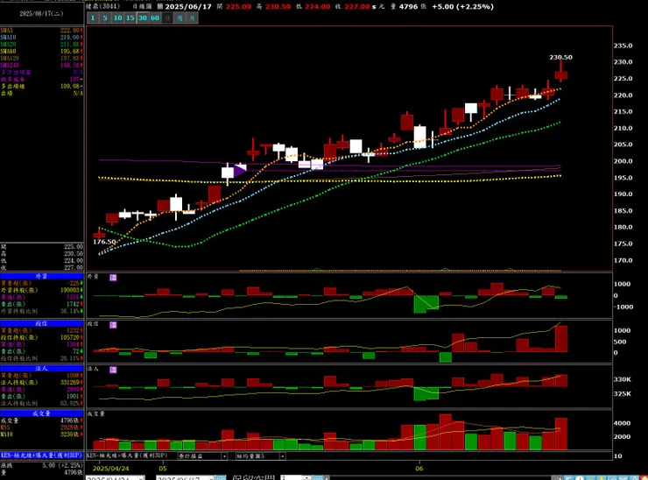Click the SMA60 indicator label

point(8,52)
